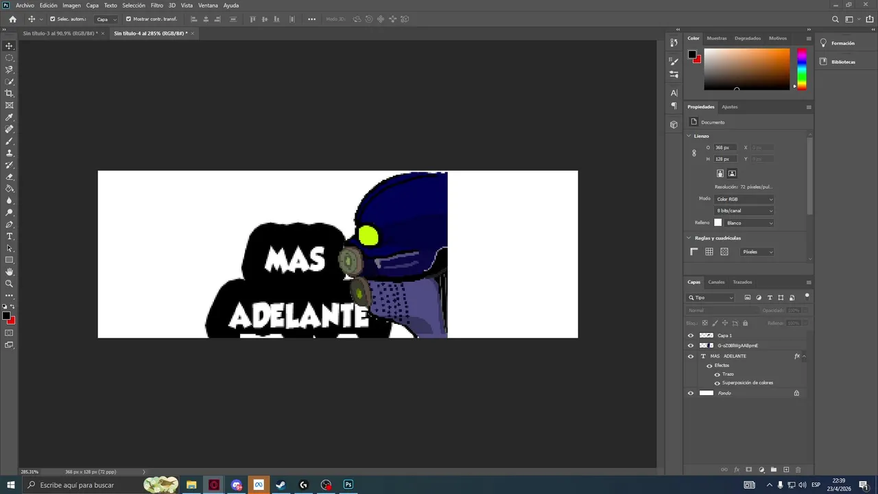Toggle rulers icon in Reglas y cuadrículas
The width and height of the screenshot is (878, 494).
[694, 252]
